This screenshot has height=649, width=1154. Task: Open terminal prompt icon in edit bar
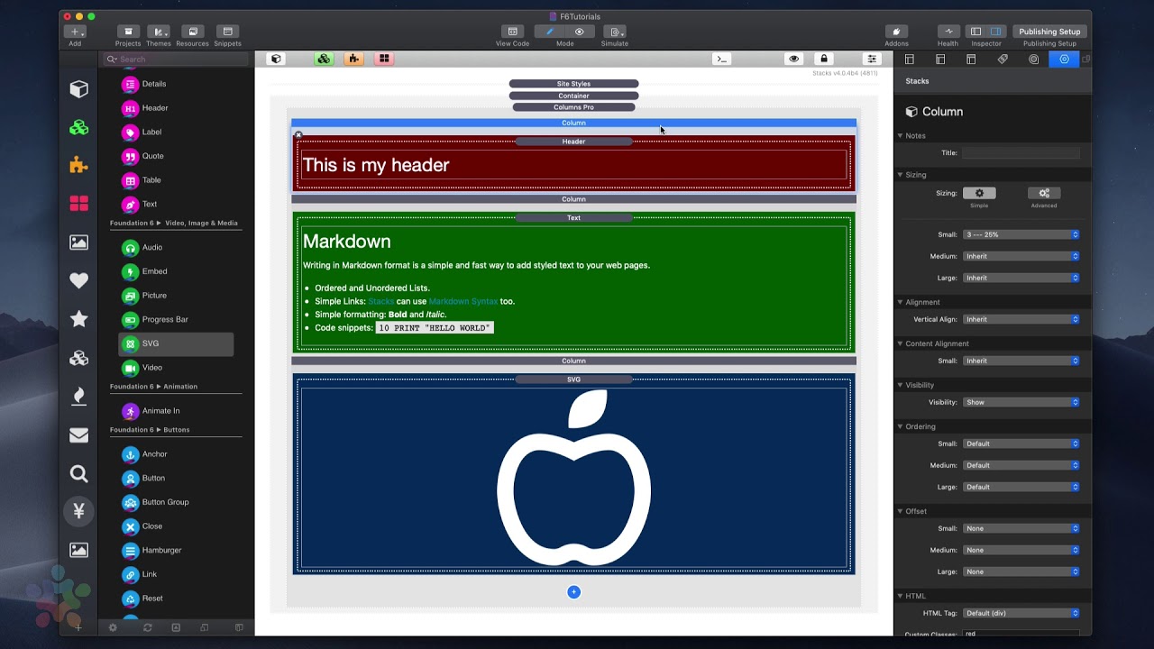tap(721, 59)
